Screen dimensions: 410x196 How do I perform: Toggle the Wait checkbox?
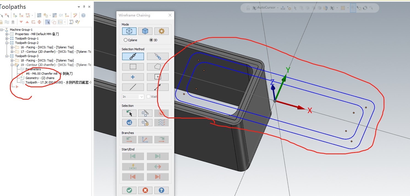pos(149,97)
